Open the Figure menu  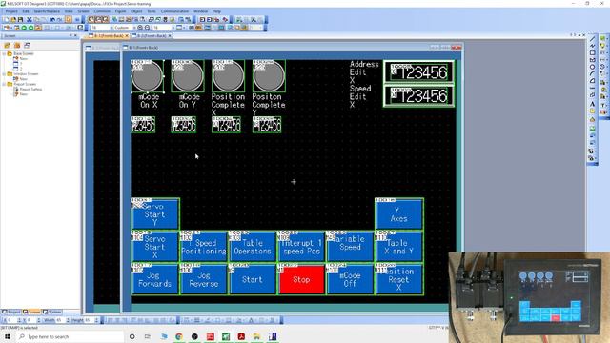pos(120,11)
